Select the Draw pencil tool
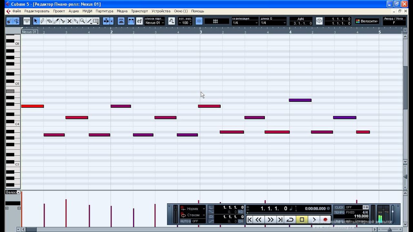413x232 pixels. [42, 21]
